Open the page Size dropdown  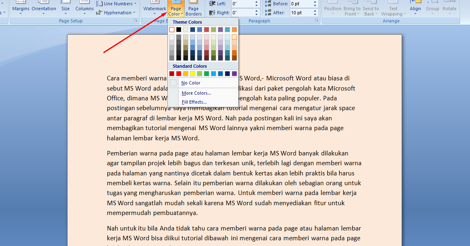66,9
